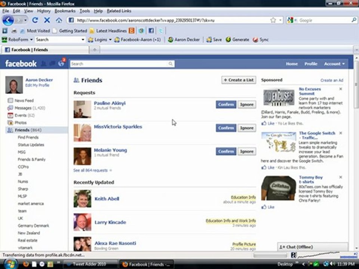This screenshot has width=359, height=269.
Task: Expand the Account dropdown menu
Action: (x=334, y=64)
